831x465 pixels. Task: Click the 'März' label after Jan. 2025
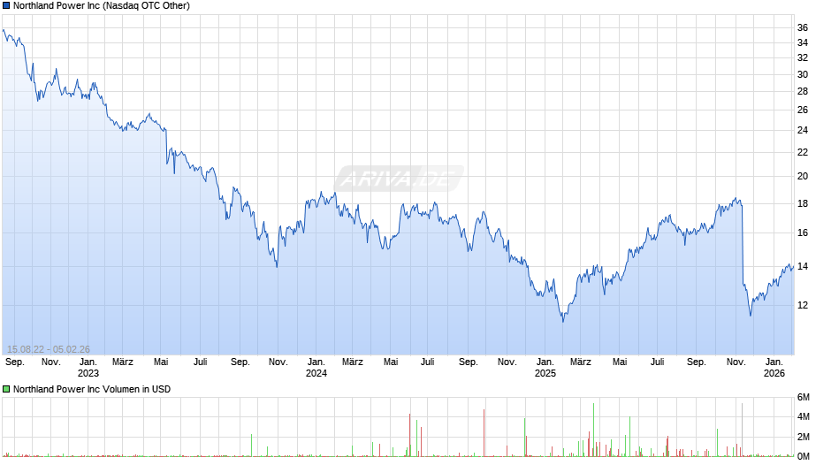pos(580,362)
